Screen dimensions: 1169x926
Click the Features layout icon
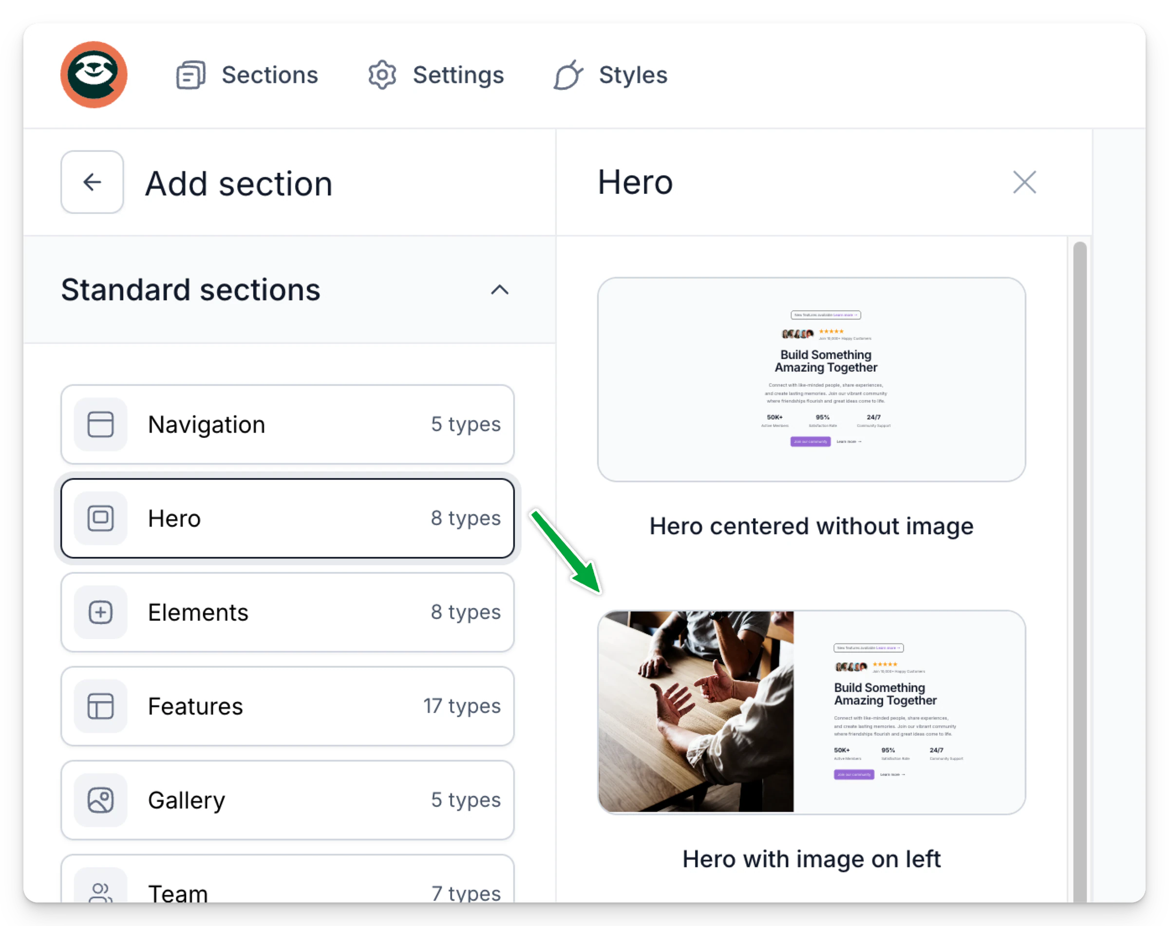point(101,706)
